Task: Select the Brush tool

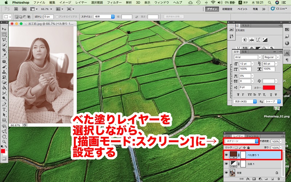Action: 4,67
